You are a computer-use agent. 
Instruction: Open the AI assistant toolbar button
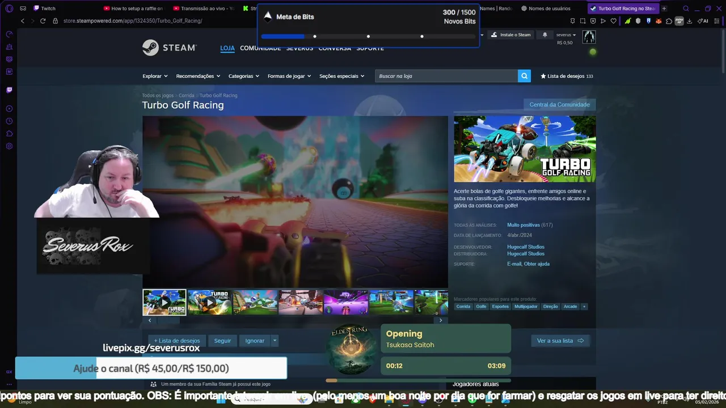pos(703,21)
